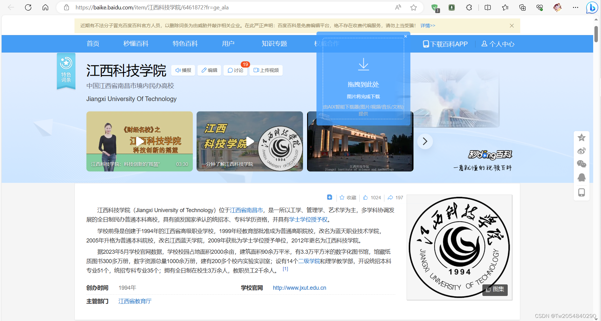This screenshot has height=321, width=601.
Task: Click the browser back arrow
Action: [x=11, y=8]
